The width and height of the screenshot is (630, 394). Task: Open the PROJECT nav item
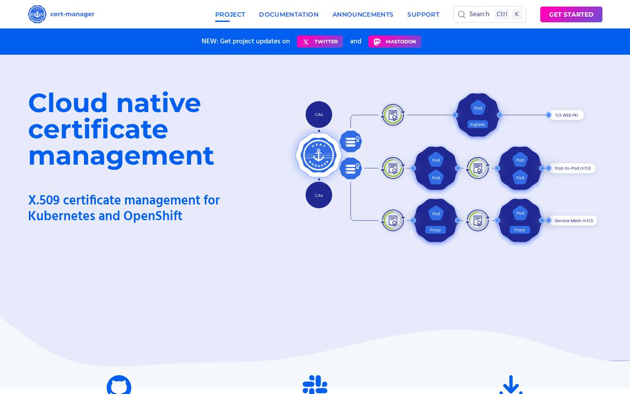pos(230,14)
